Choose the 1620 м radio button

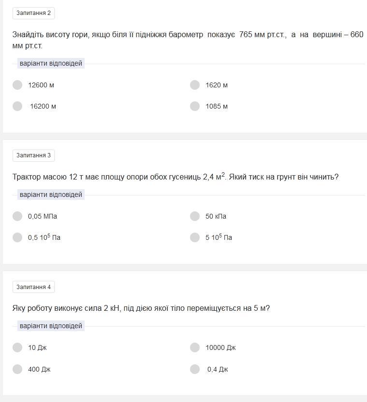point(195,85)
